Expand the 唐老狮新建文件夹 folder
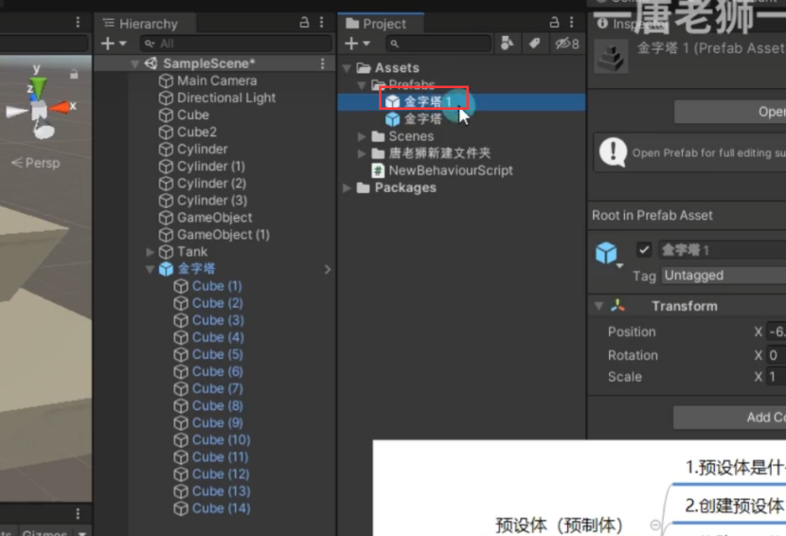The image size is (786, 536). coord(362,153)
